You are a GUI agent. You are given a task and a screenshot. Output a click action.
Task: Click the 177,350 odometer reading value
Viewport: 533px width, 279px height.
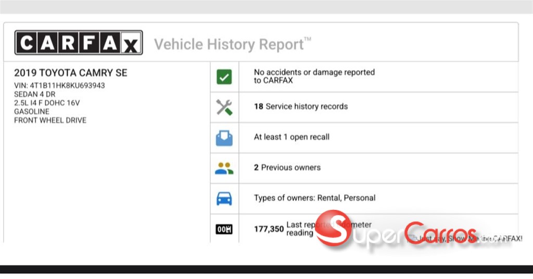[x=269, y=229]
